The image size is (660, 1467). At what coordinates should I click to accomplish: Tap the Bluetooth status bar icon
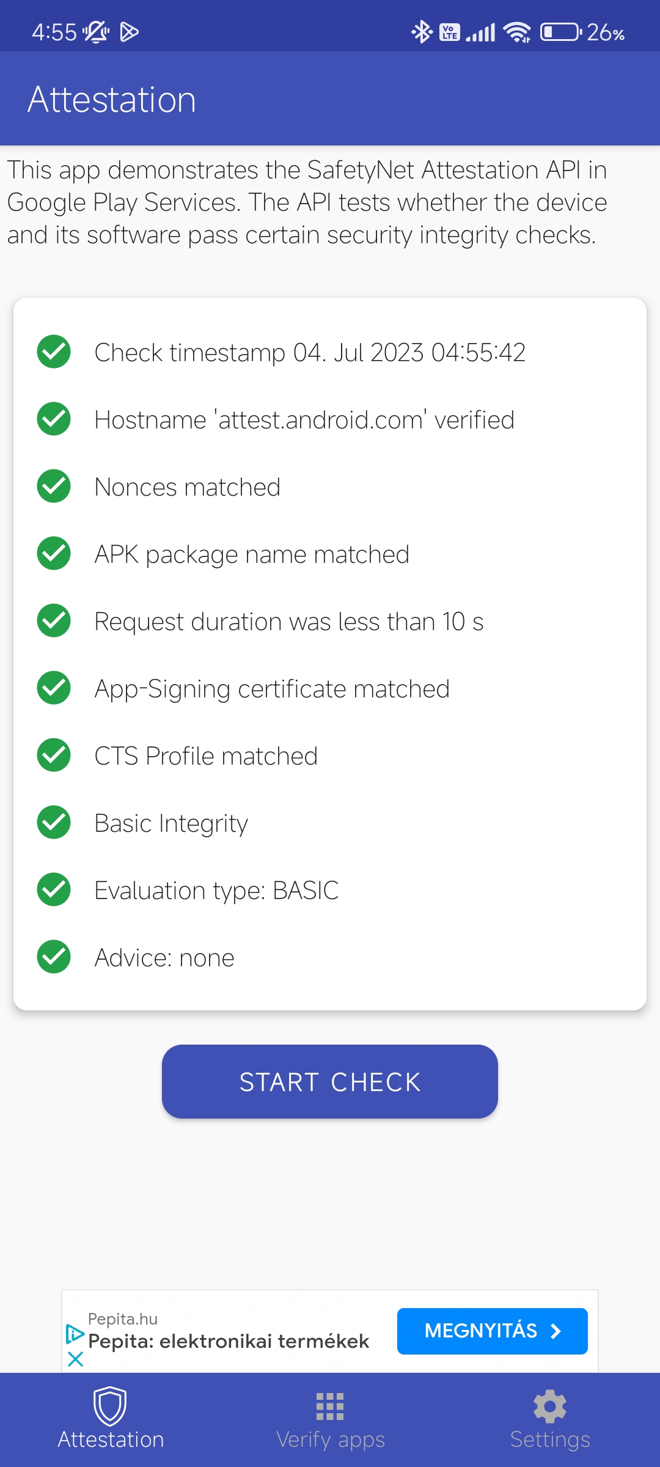tap(422, 32)
